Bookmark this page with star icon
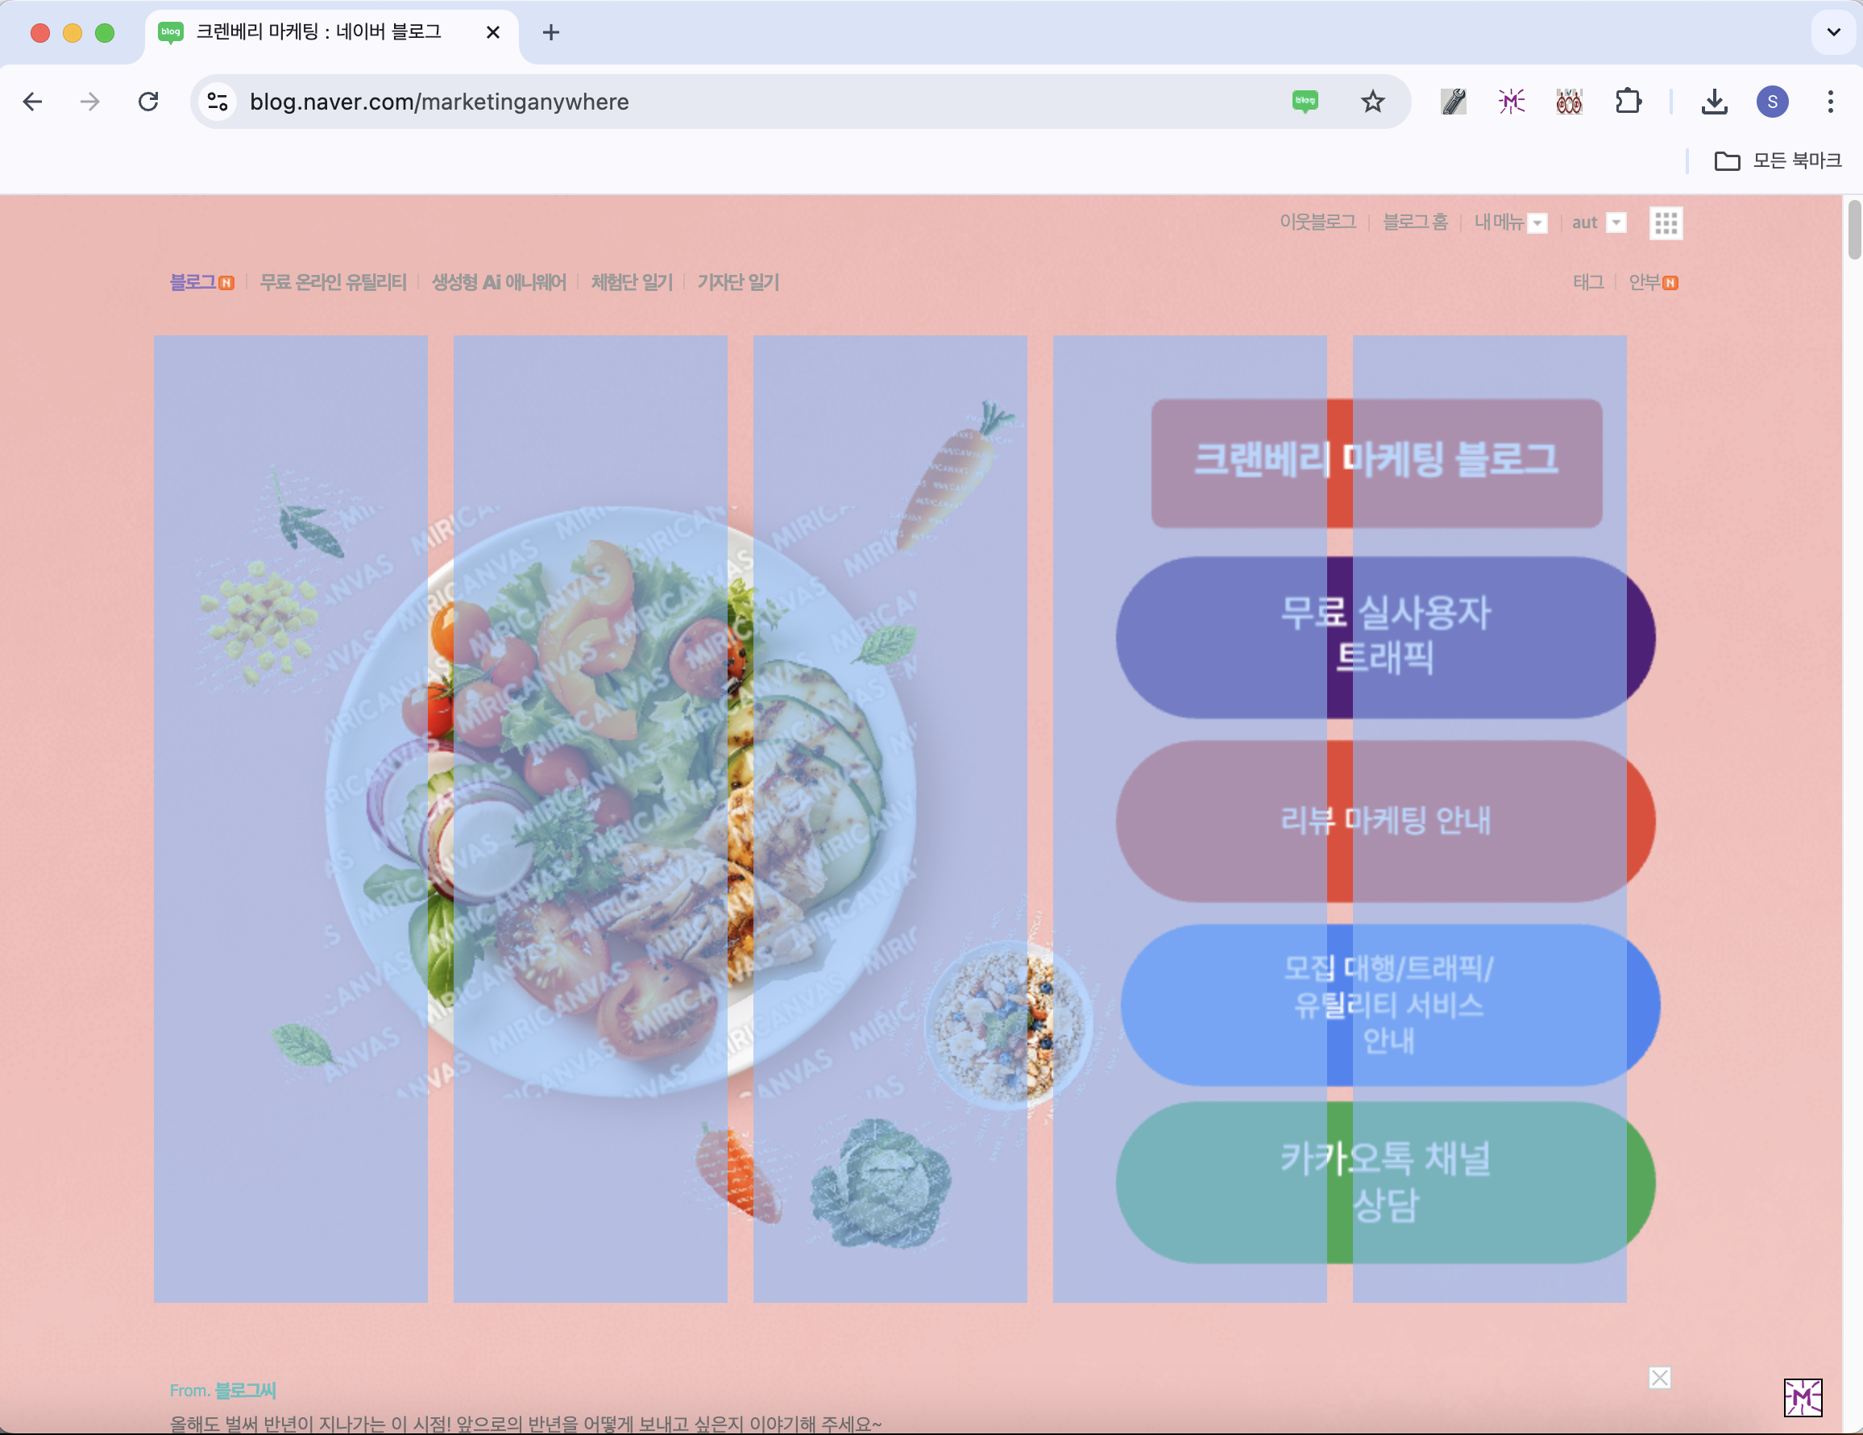Image resolution: width=1863 pixels, height=1435 pixels. tap(1371, 102)
